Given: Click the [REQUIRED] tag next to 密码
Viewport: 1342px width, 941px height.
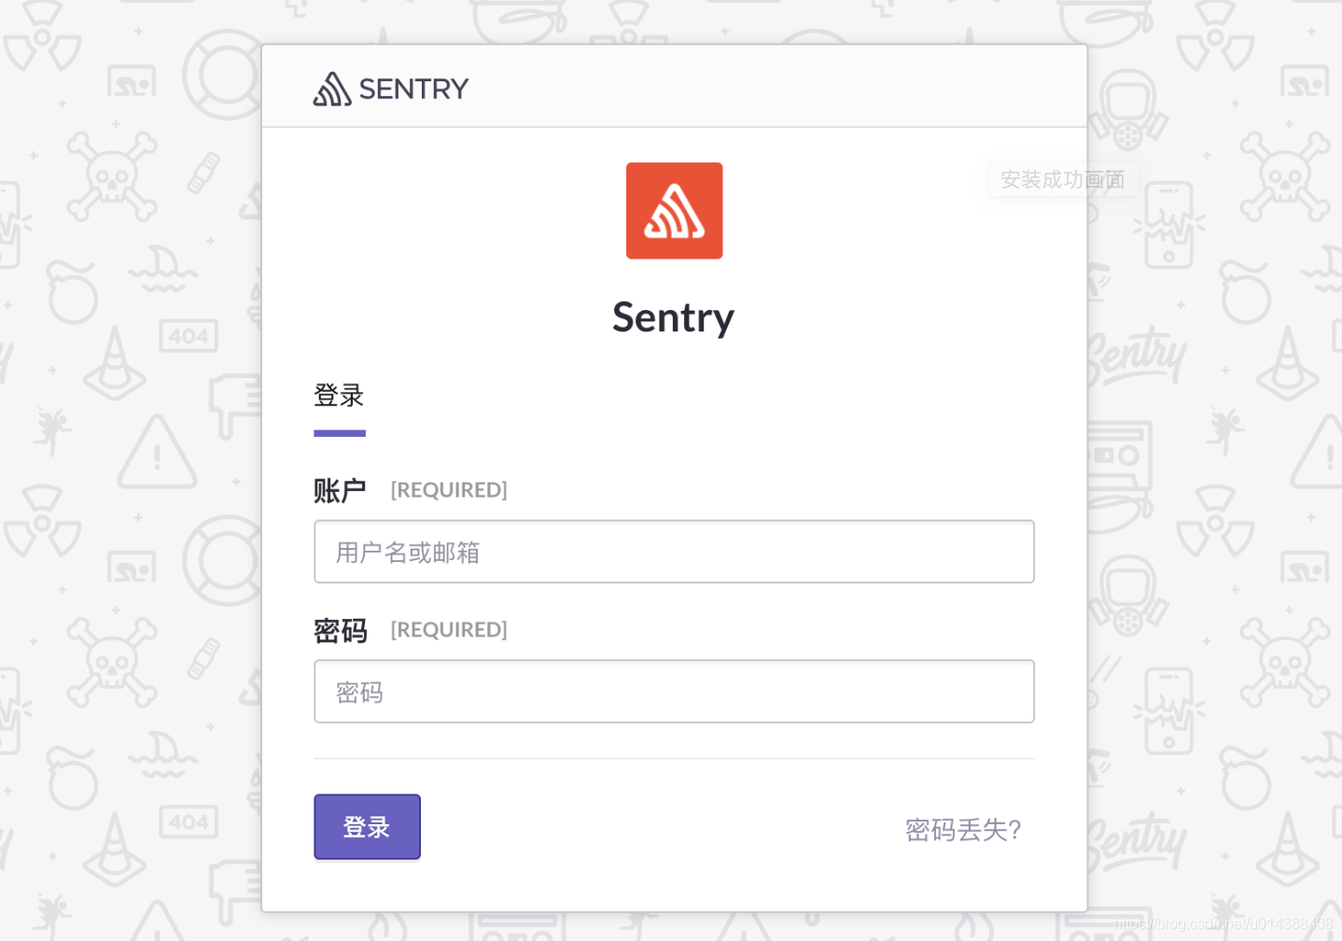Looking at the screenshot, I should 448,630.
